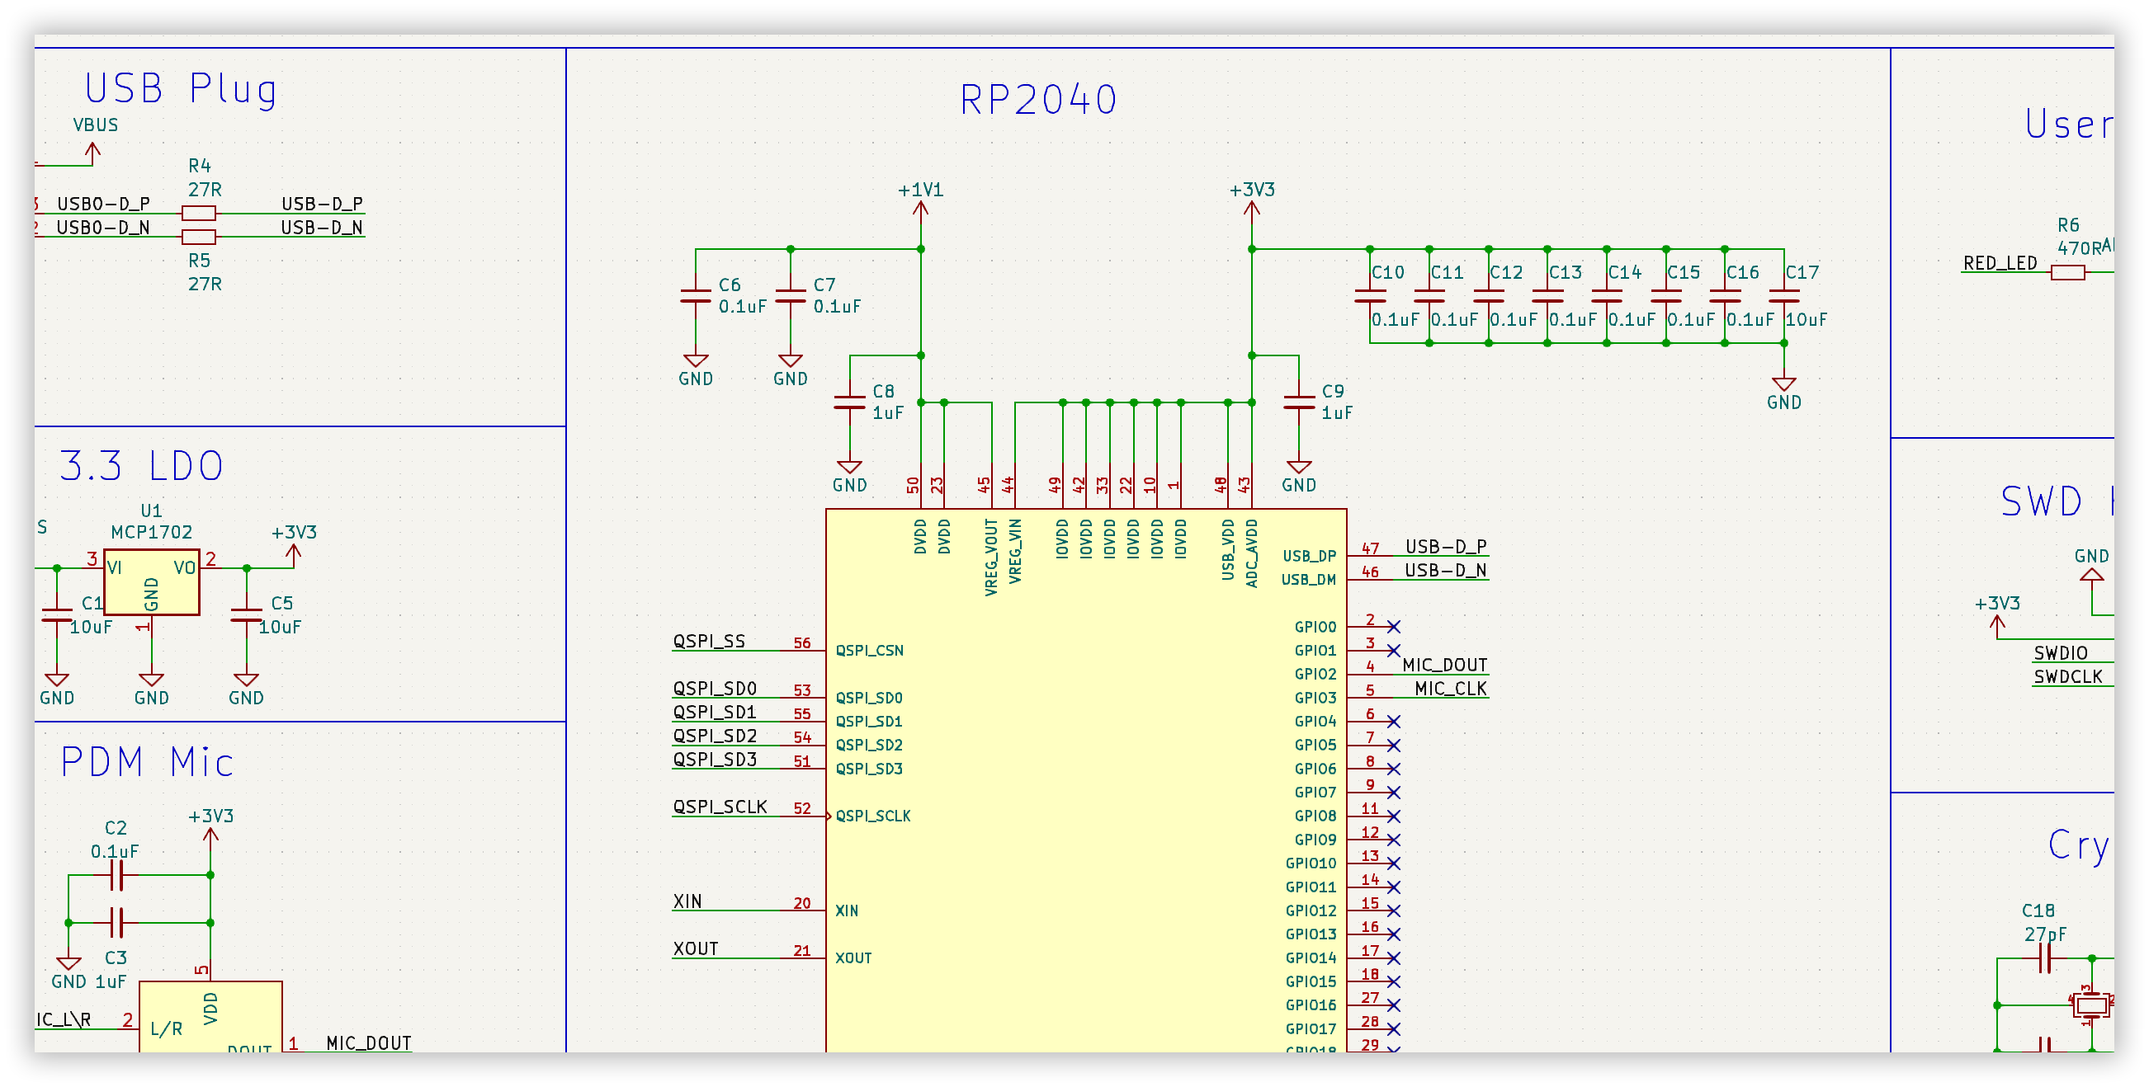Click the yellow RP2040 chip body
The image size is (2149, 1087).
pos(1086,780)
